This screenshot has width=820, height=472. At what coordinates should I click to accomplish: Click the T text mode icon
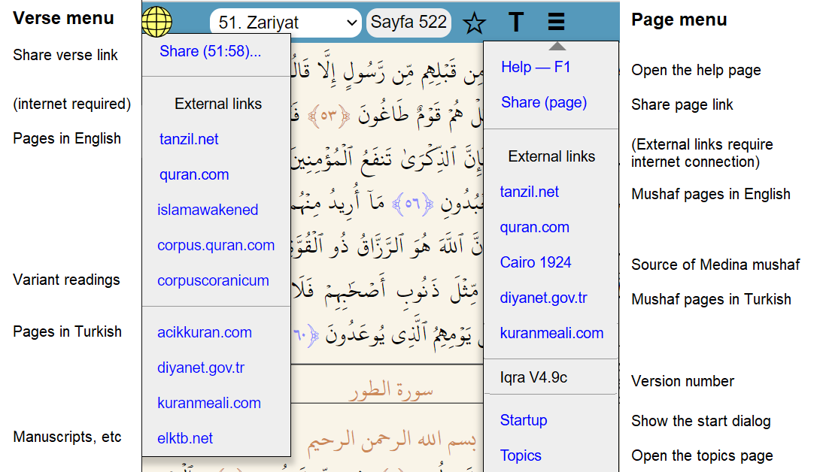[x=515, y=23]
